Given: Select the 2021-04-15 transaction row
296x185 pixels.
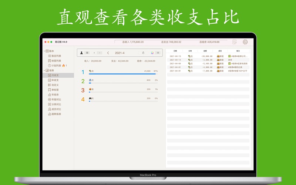Looking at the screenshot, I should click(x=208, y=56).
